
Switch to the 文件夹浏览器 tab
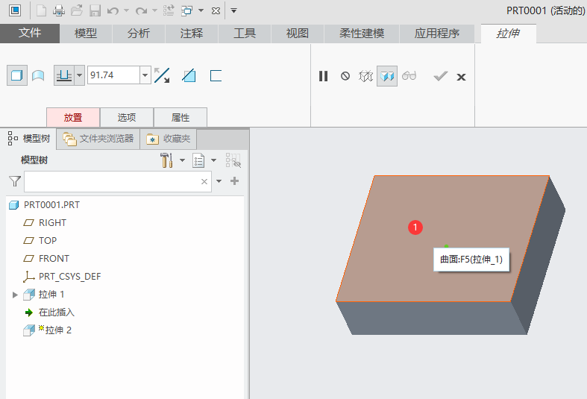point(99,139)
